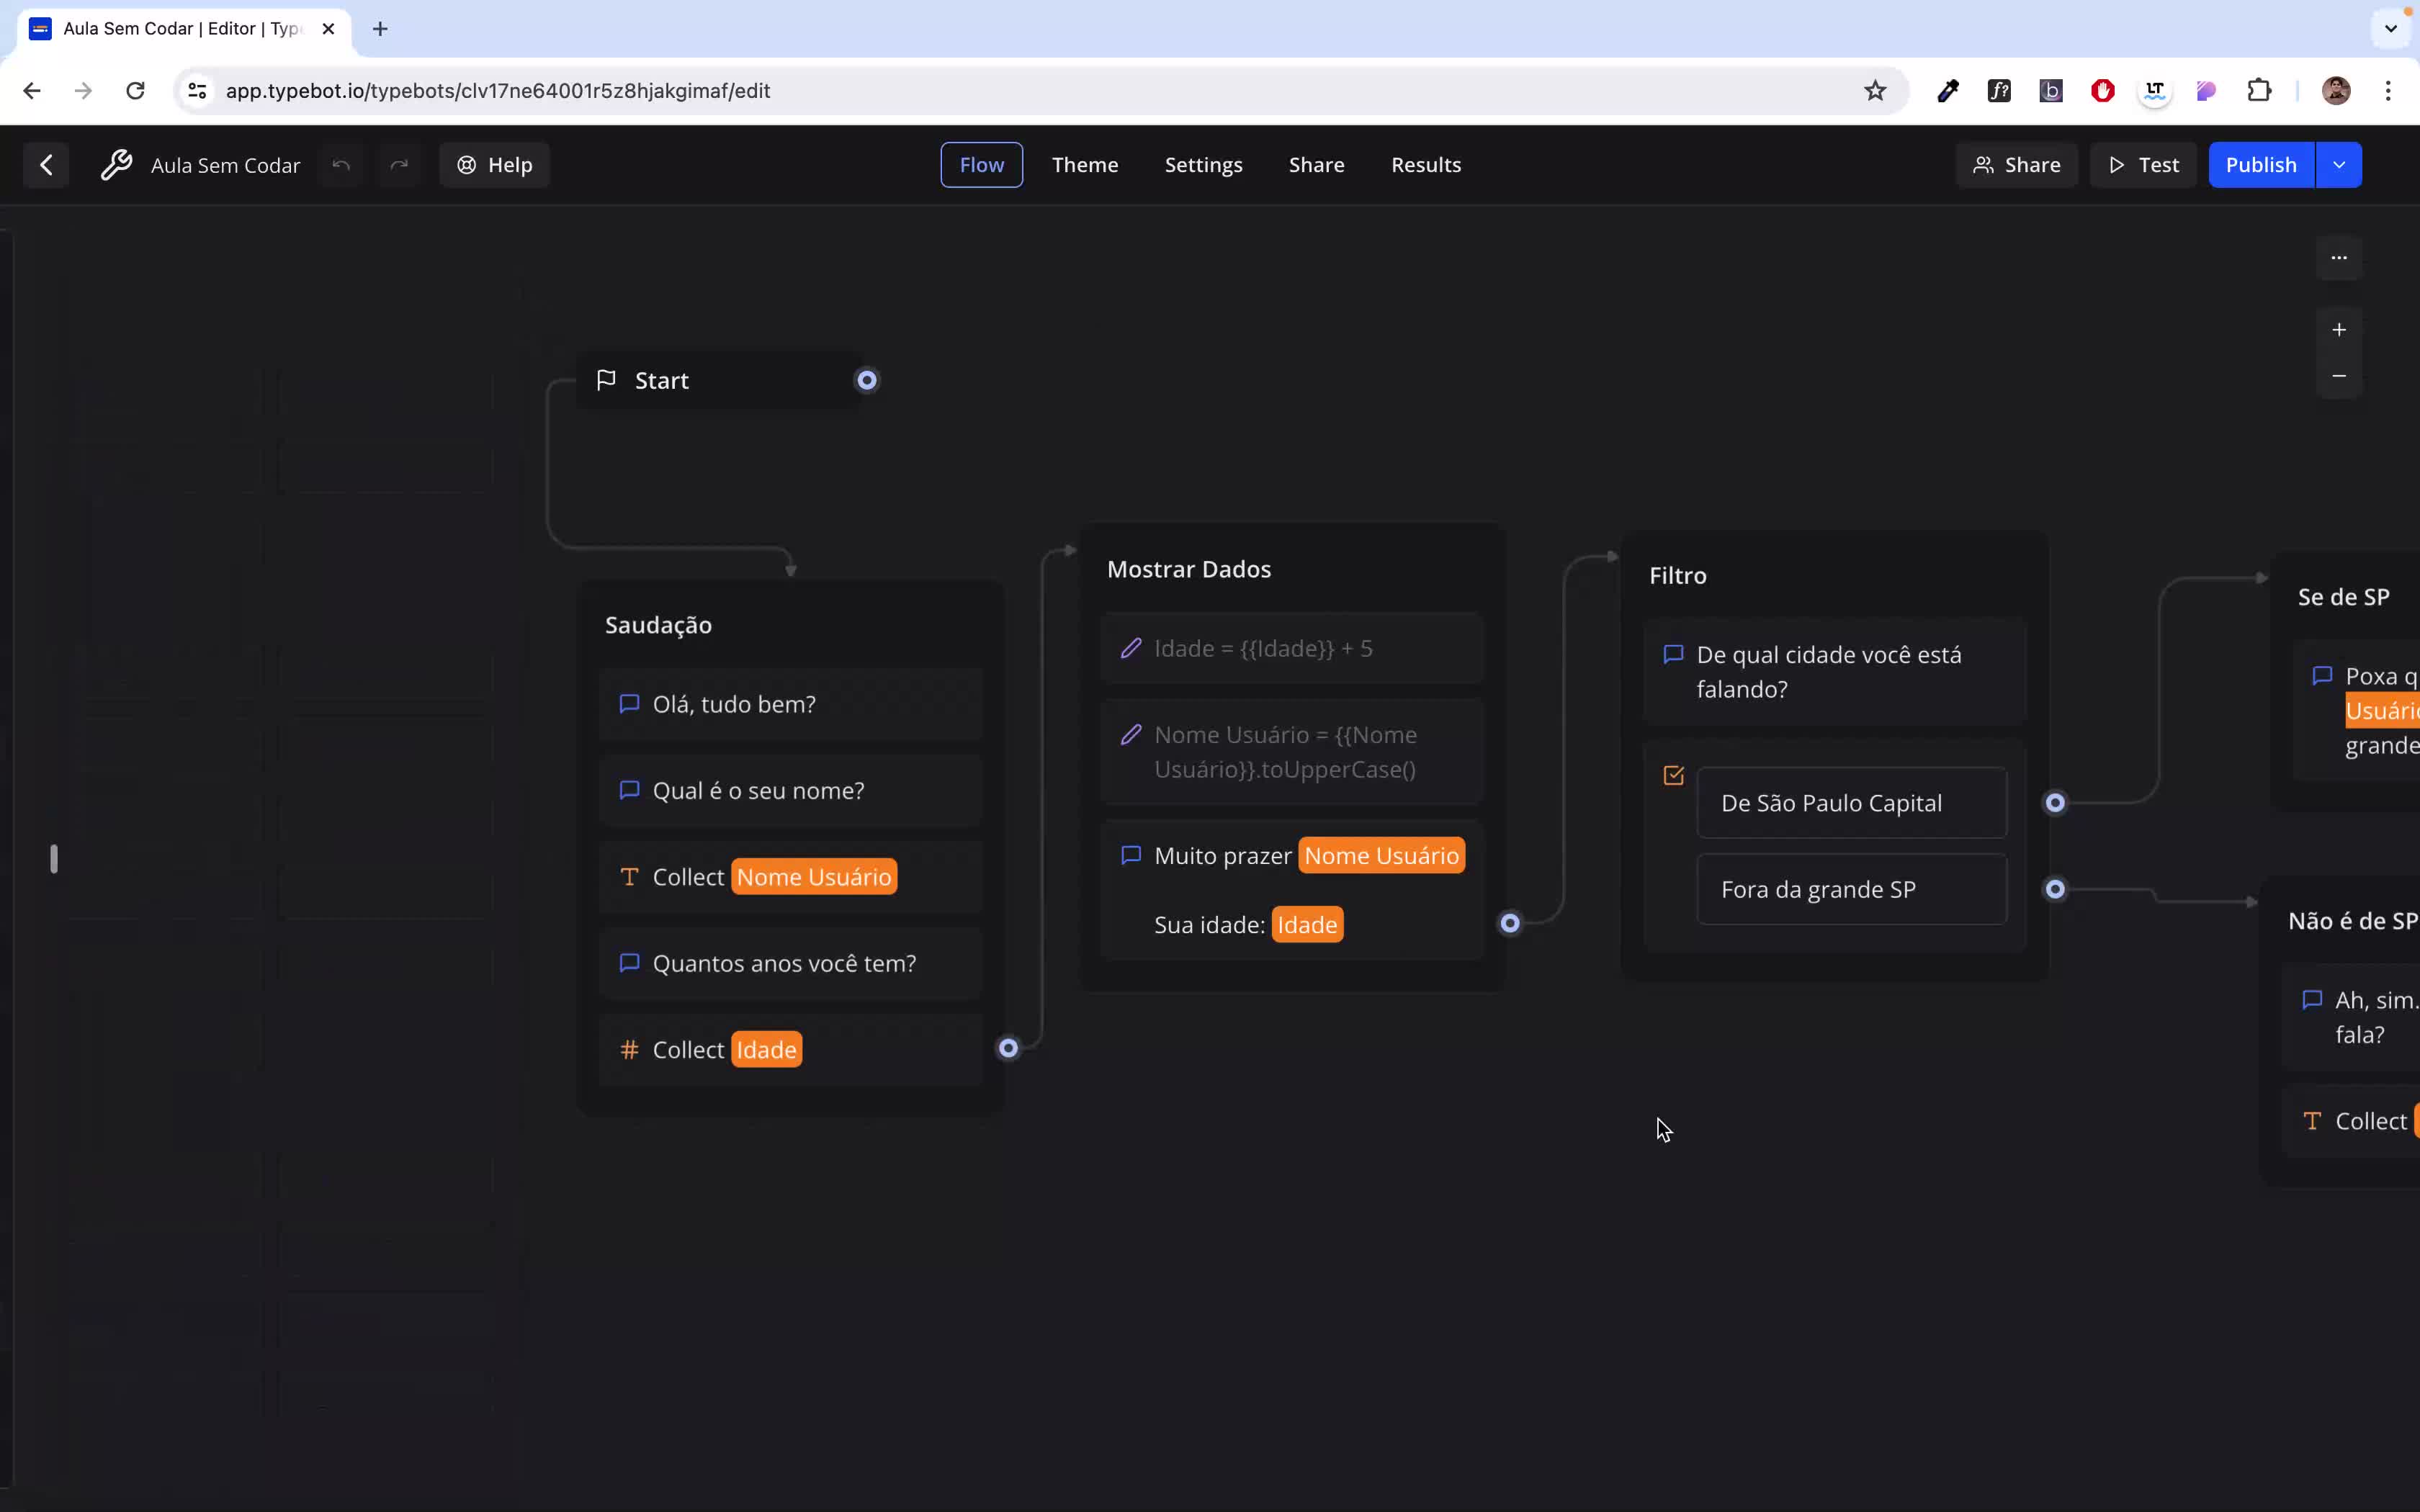Screen dimensions: 2420x1512
Task: Open the tab search chevron at top right
Action: click(2391, 28)
